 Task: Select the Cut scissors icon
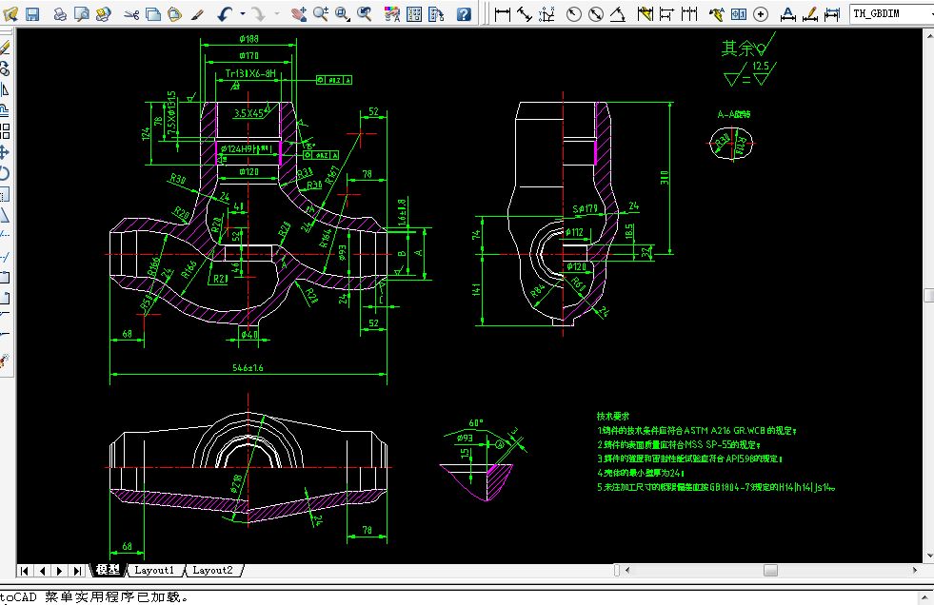pos(132,14)
